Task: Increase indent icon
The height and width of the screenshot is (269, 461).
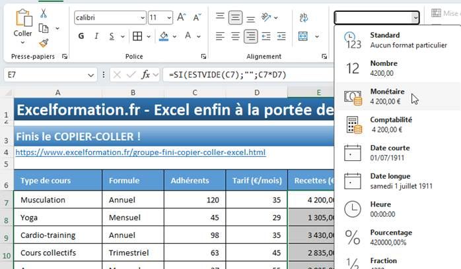Action: 281,36
